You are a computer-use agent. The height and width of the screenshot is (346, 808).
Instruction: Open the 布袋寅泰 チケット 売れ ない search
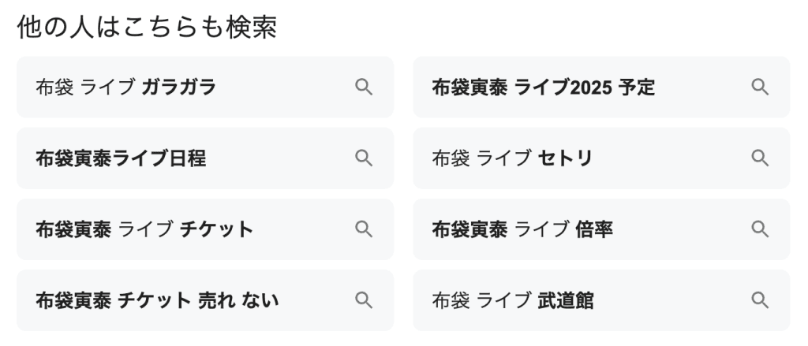pyautogui.click(x=157, y=300)
